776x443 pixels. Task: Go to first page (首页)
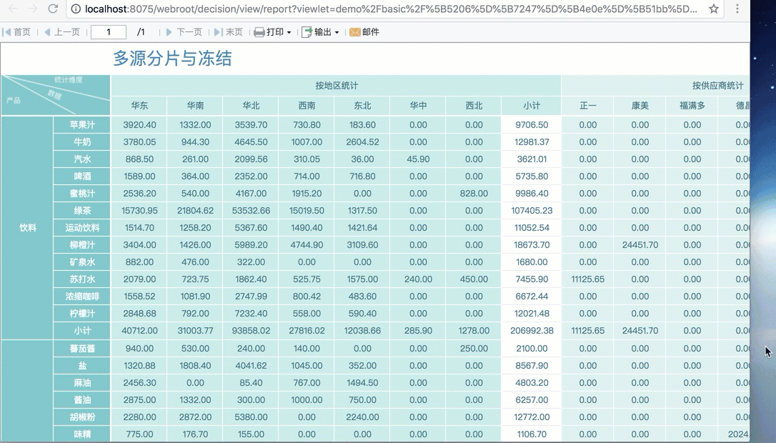point(17,32)
